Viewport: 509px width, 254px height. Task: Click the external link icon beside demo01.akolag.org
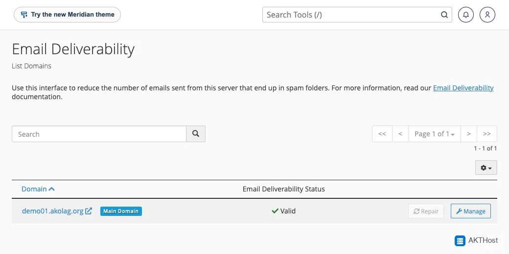point(89,211)
